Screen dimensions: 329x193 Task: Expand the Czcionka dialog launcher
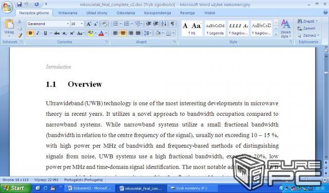click(x=106, y=42)
